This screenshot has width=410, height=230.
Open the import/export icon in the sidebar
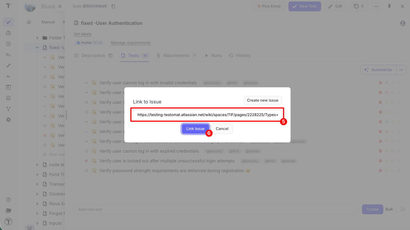pyautogui.click(x=8, y=87)
